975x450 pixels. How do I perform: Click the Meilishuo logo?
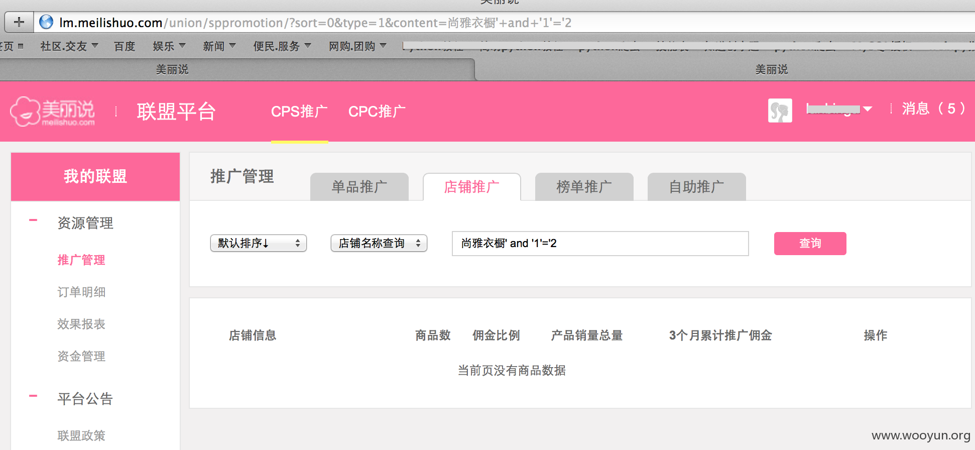(x=53, y=111)
